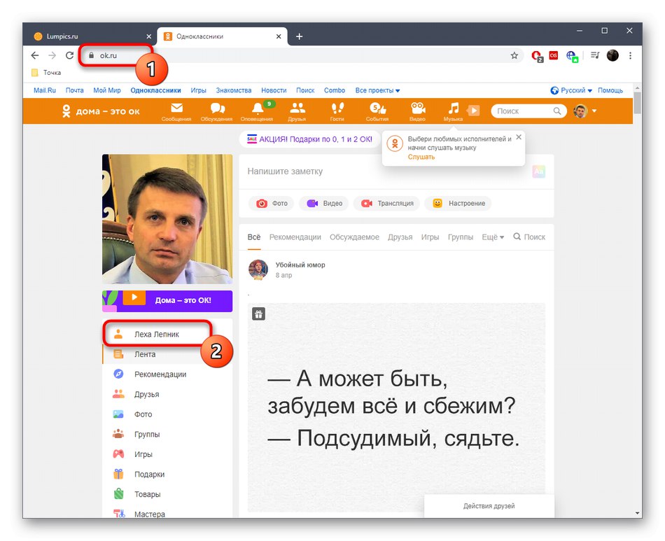Click the Слушать link in the music popup
665x541 pixels.
421,157
